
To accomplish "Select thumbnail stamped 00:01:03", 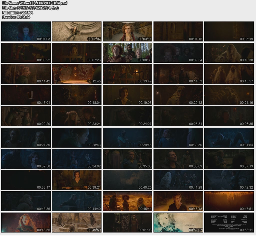I will (26, 31).
